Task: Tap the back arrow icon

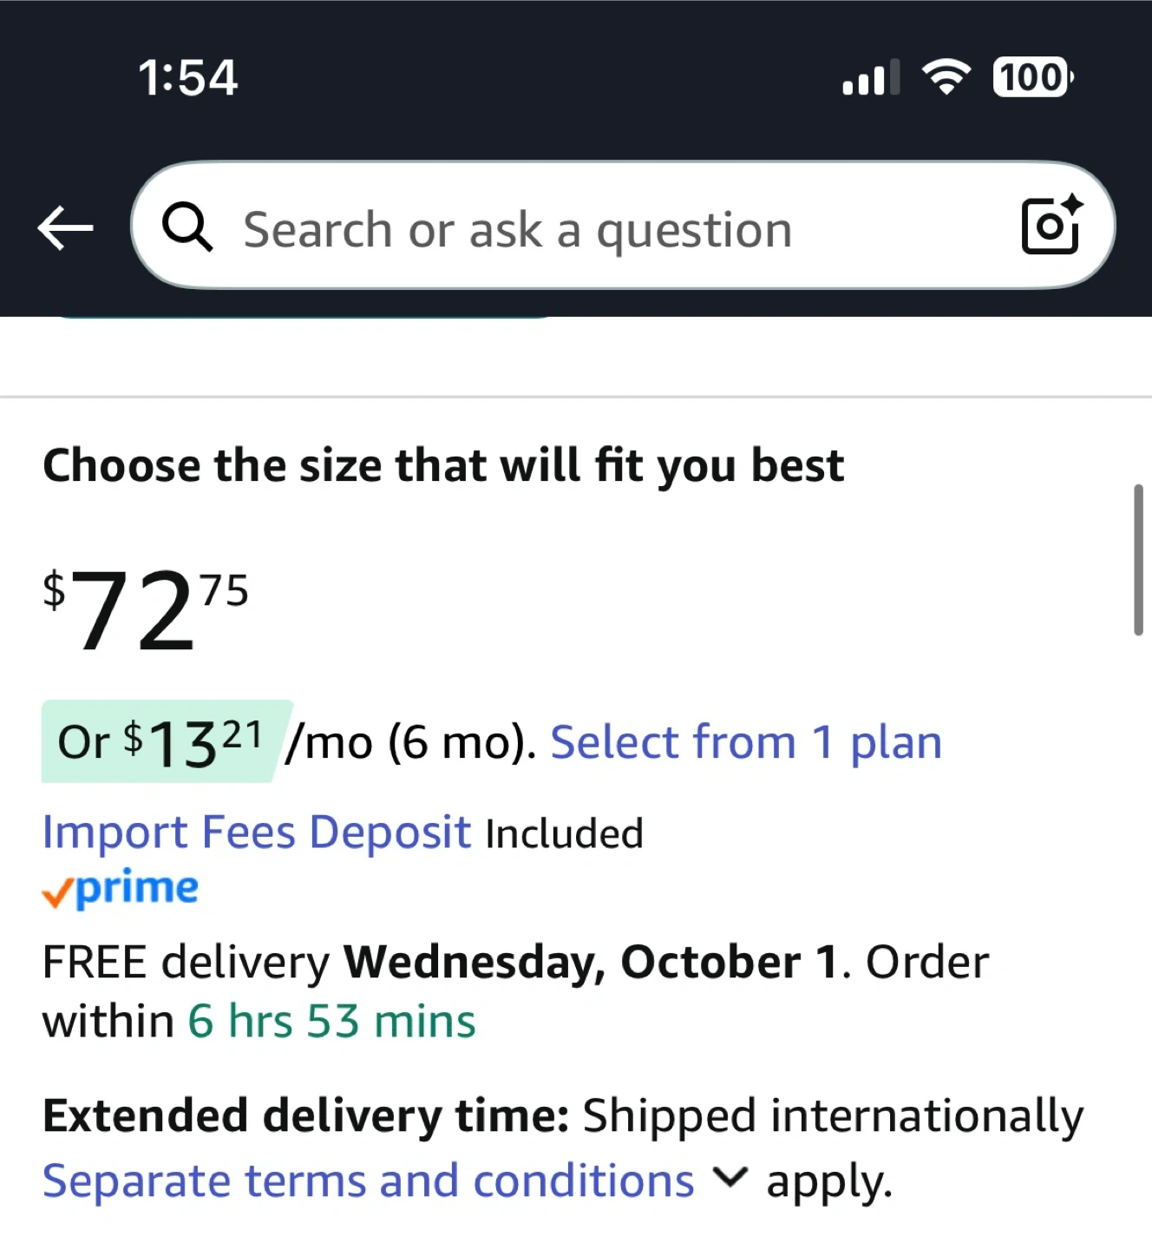Action: click(x=65, y=228)
